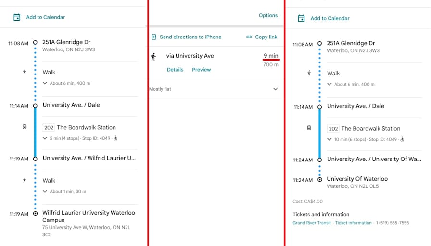Screen dimensions: 431x246
Task: Click 700 m distance text
Action: pyautogui.click(x=271, y=64)
